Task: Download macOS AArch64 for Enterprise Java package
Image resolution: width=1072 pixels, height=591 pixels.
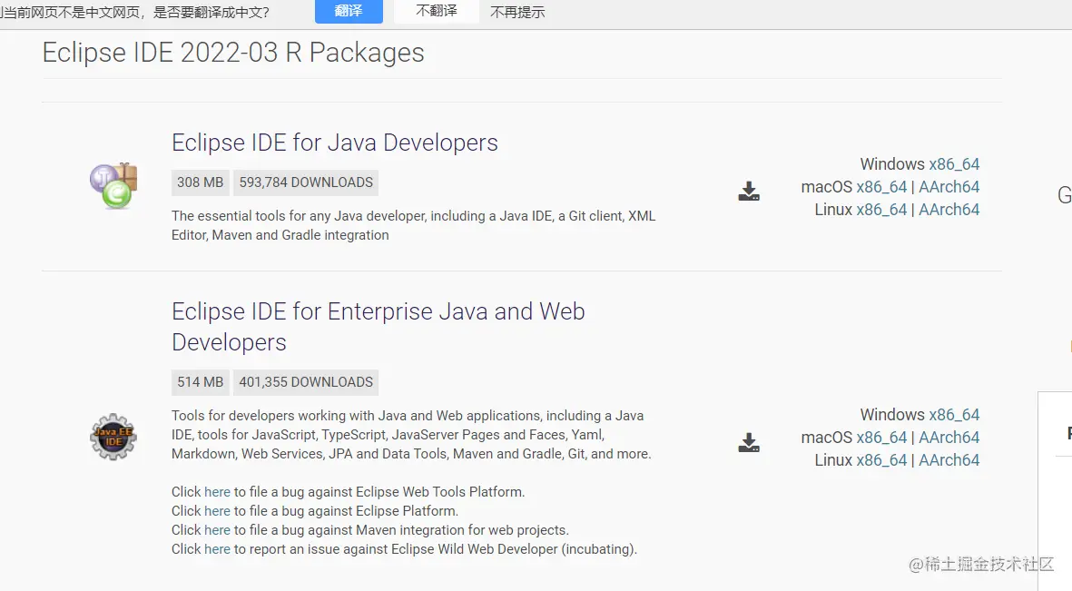Action: coord(949,437)
